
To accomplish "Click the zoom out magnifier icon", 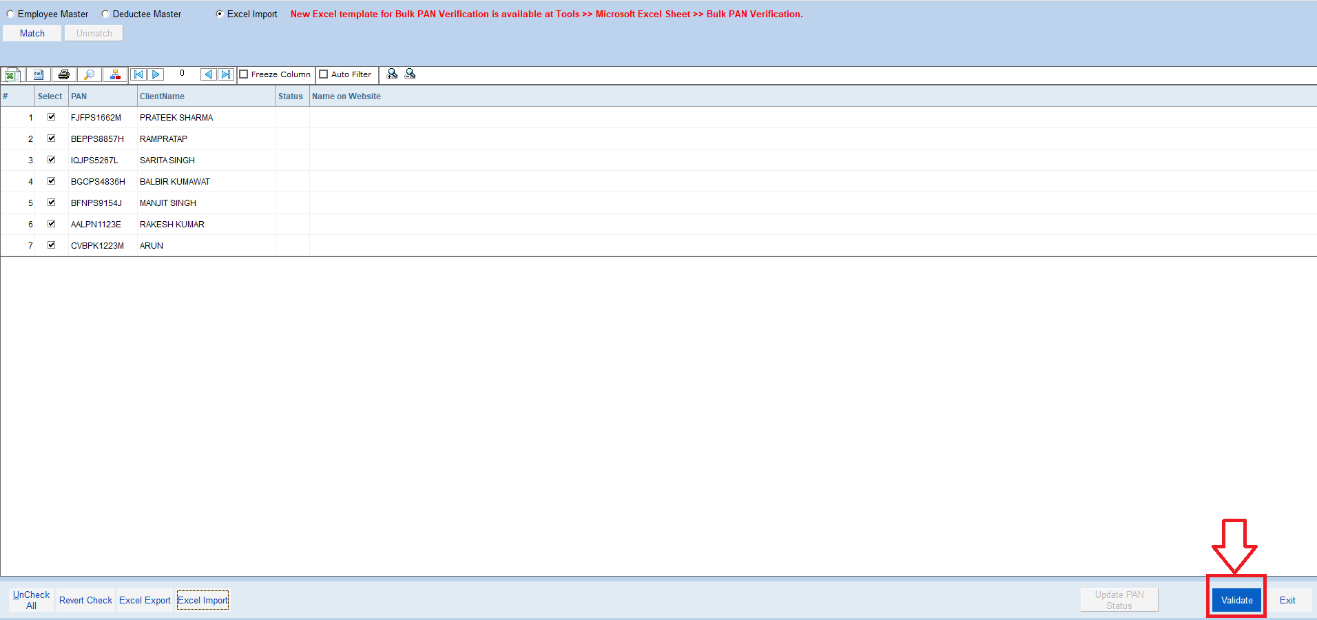I will (x=410, y=74).
